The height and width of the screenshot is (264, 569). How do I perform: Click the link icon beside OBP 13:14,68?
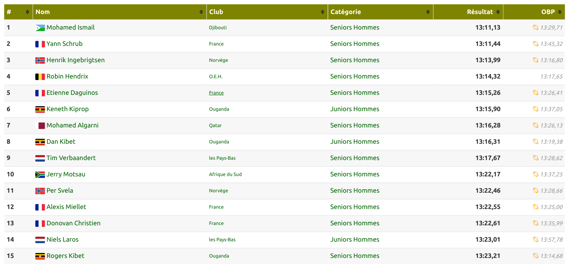tap(536, 256)
